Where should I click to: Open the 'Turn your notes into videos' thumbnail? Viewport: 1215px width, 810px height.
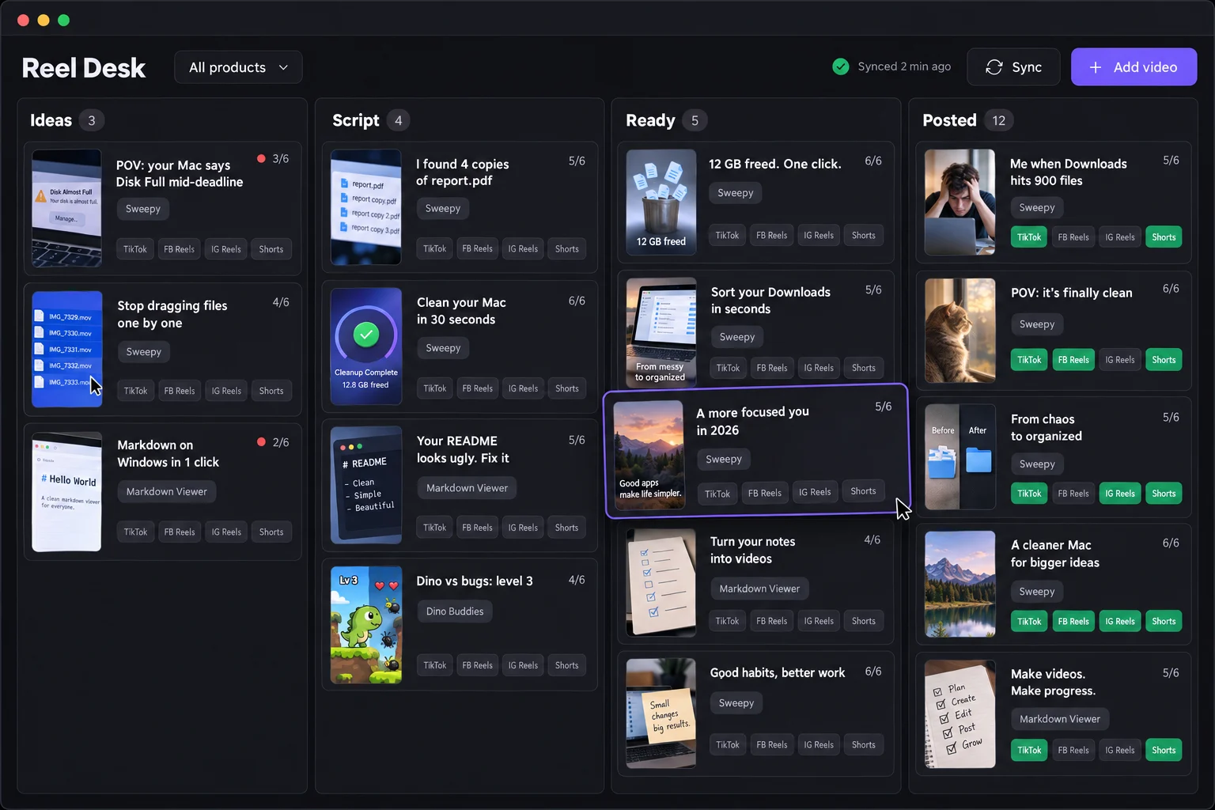[x=661, y=583]
